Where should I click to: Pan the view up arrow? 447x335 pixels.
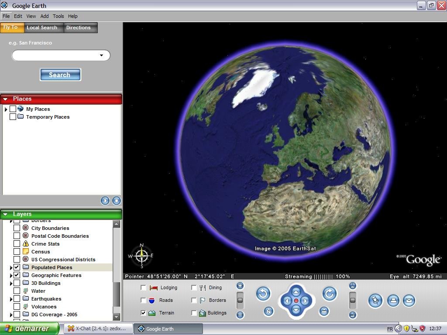(x=296, y=292)
